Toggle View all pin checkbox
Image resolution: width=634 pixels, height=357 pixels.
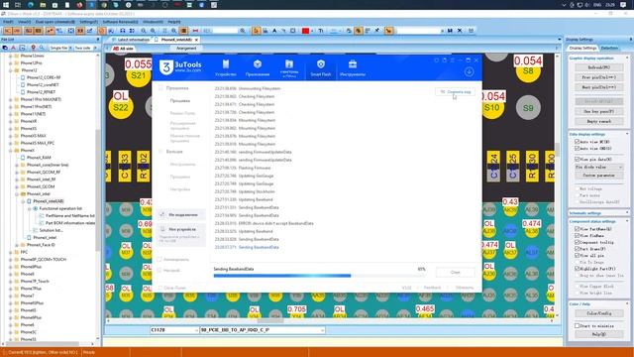[577, 256]
